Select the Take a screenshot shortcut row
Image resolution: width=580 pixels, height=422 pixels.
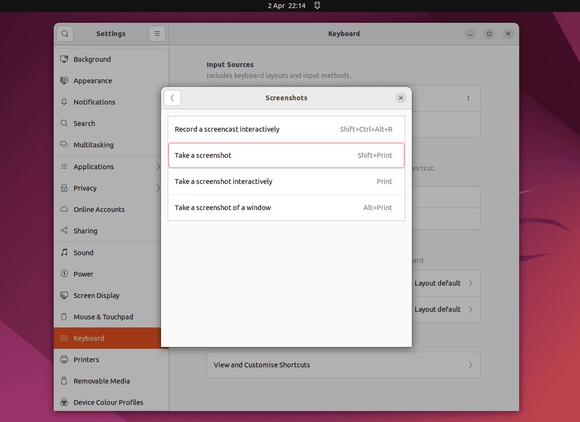[286, 155]
